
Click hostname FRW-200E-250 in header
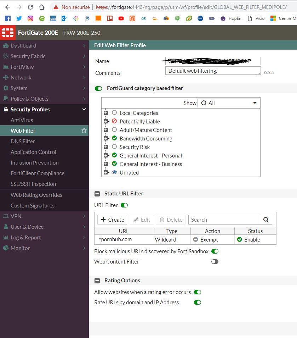82,33
